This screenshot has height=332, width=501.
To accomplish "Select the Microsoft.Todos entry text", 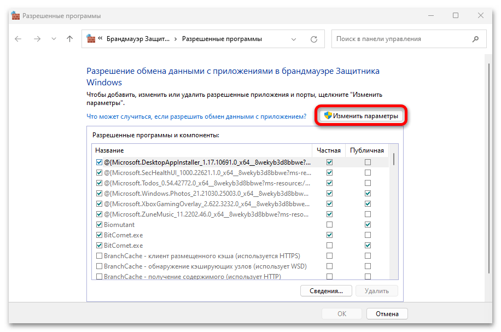I will [207, 183].
